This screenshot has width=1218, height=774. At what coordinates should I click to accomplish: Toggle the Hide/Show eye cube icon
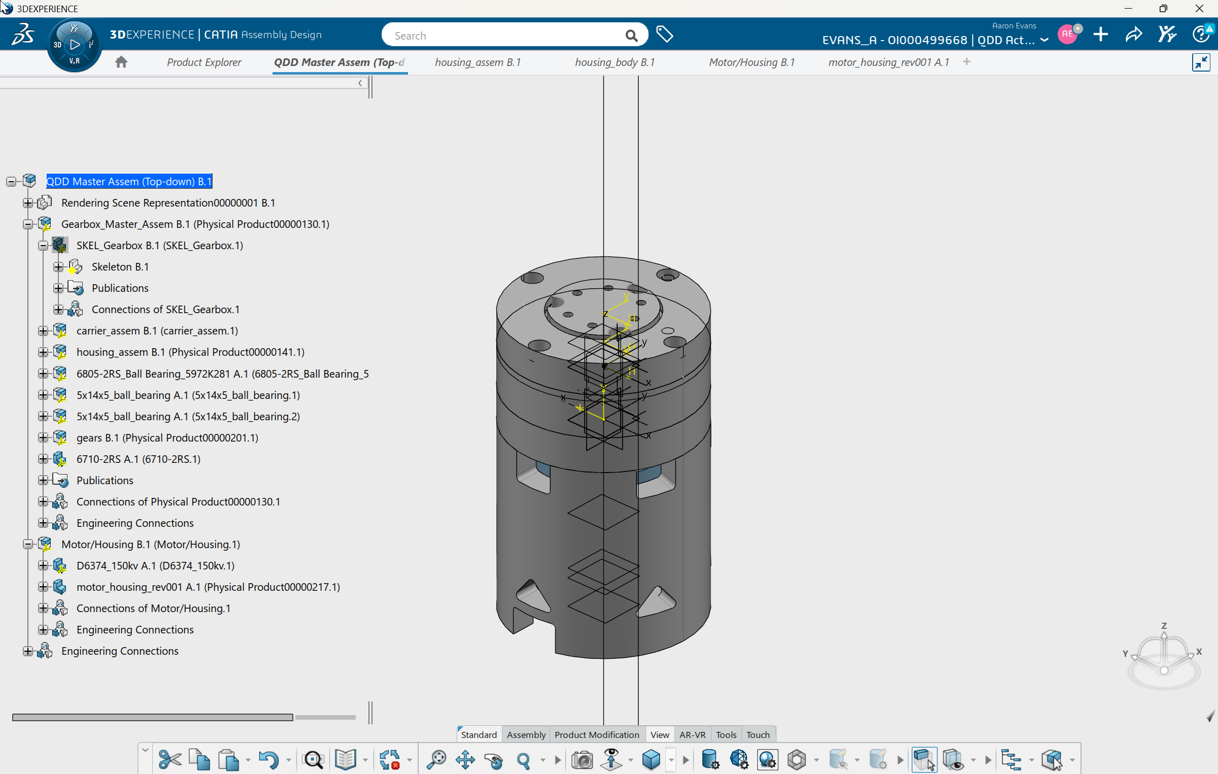pos(953,759)
